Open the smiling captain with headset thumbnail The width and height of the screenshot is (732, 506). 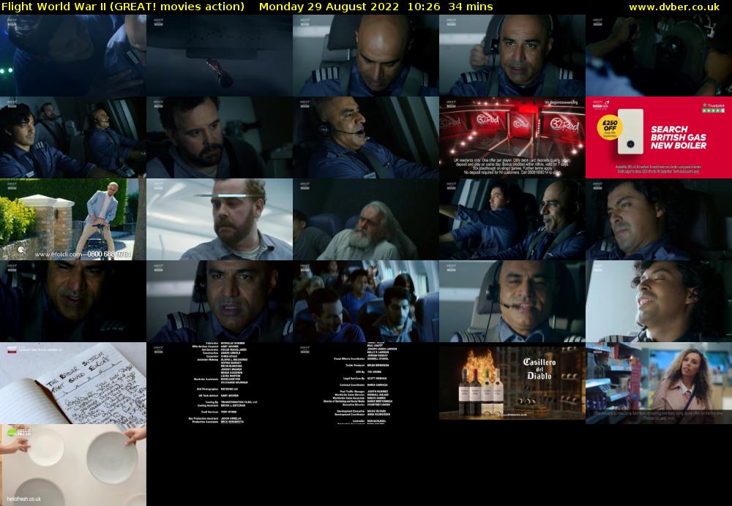coord(512,301)
